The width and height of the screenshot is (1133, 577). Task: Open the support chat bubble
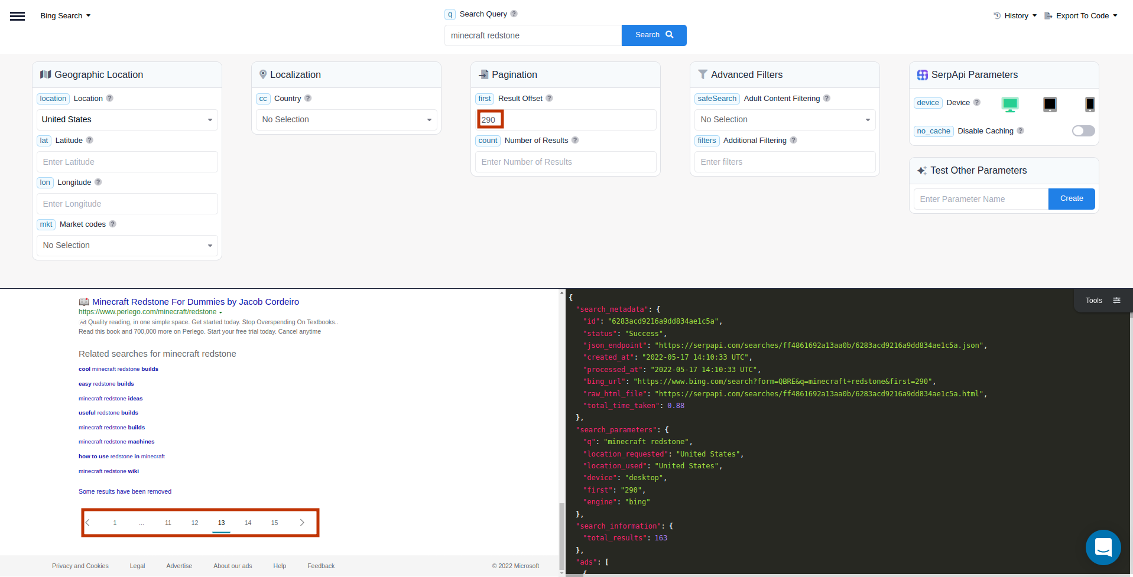point(1103,547)
